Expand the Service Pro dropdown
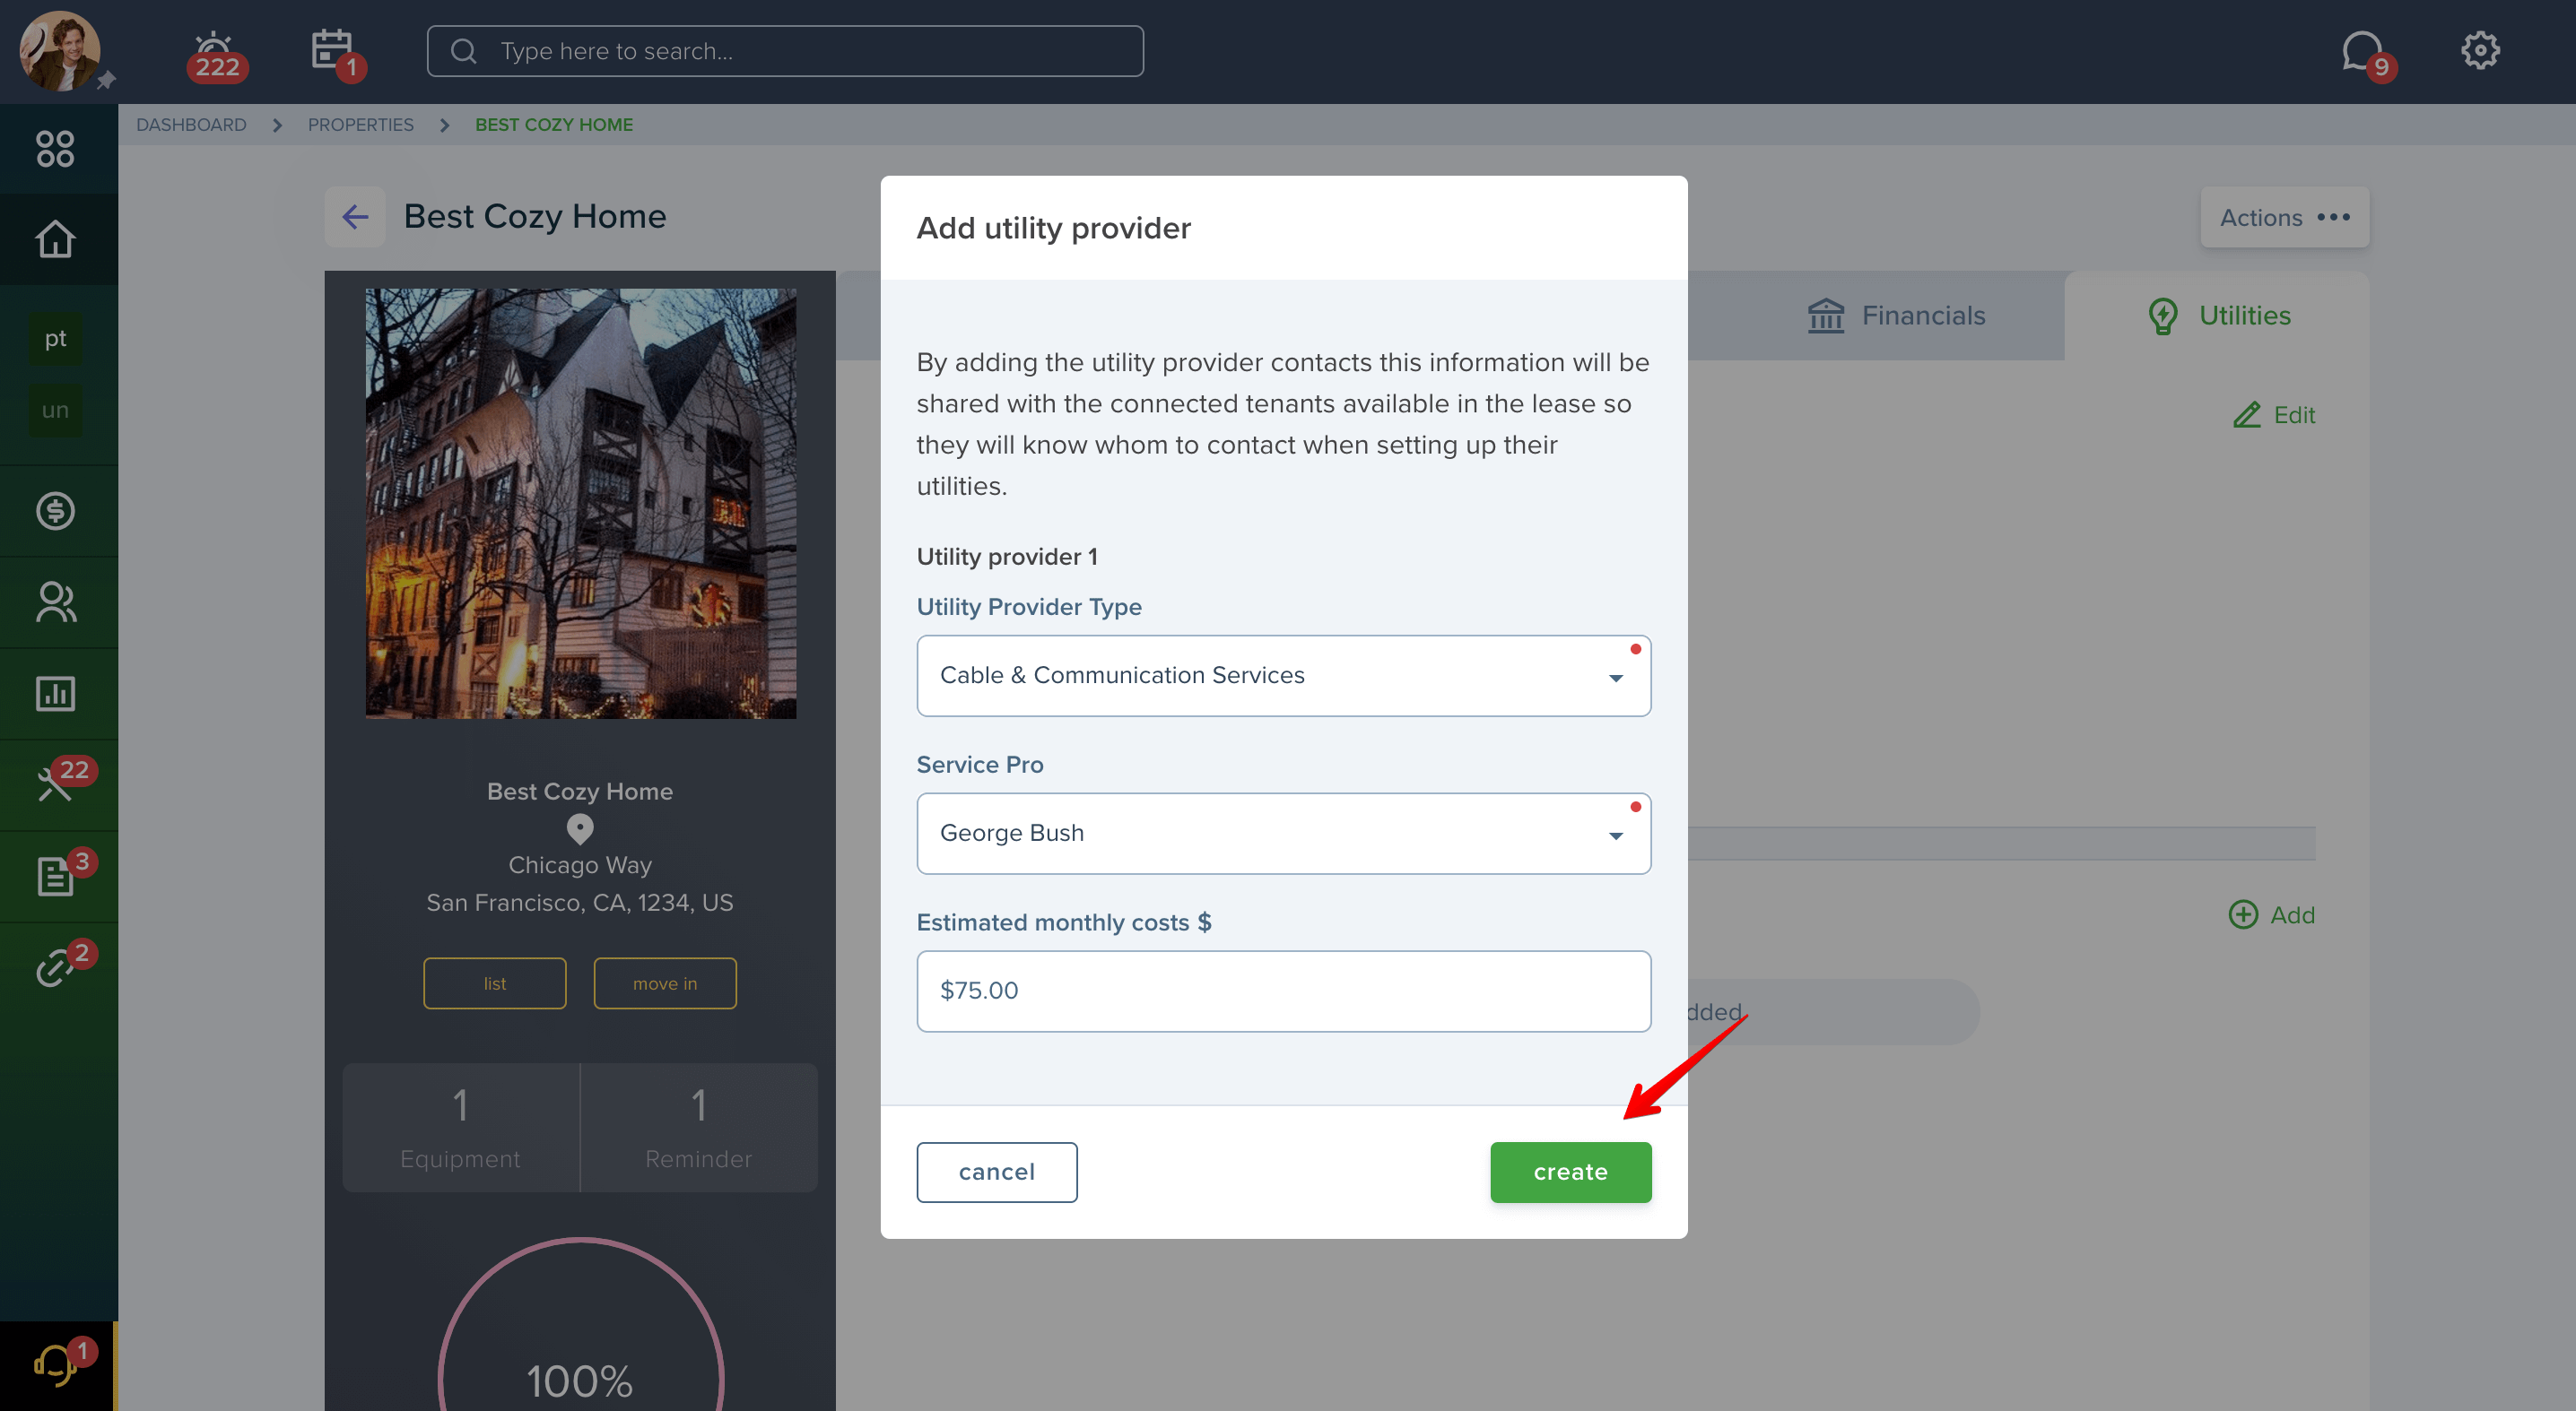Screen dimensions: 2576x1411 [1283, 834]
